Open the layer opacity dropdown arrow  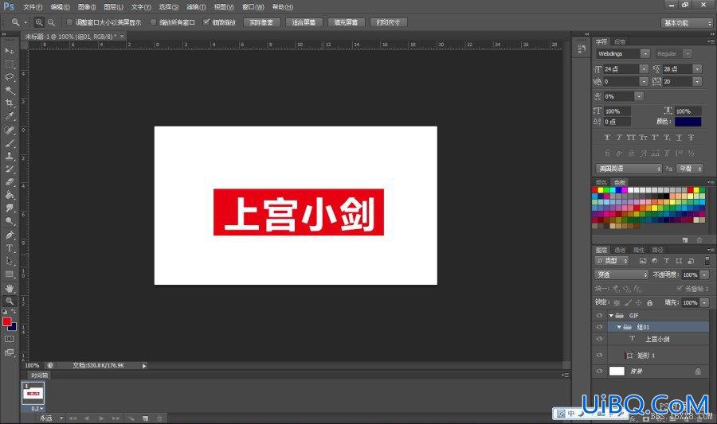(704, 274)
